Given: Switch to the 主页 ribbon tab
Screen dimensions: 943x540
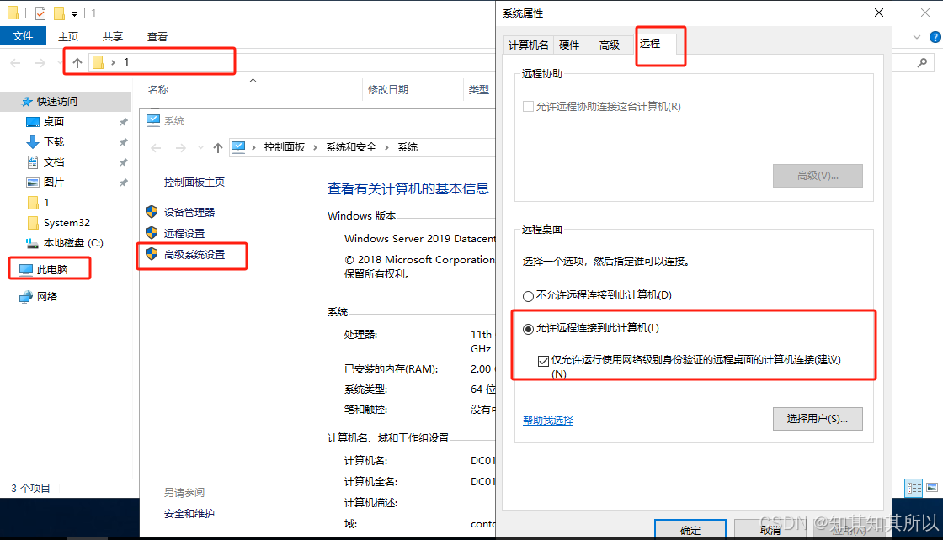Looking at the screenshot, I should tap(68, 37).
